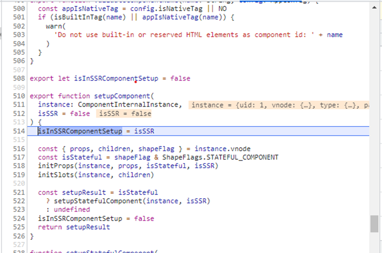Click line number 525 in gutter
The width and height of the screenshot is (382, 253).
(19, 227)
